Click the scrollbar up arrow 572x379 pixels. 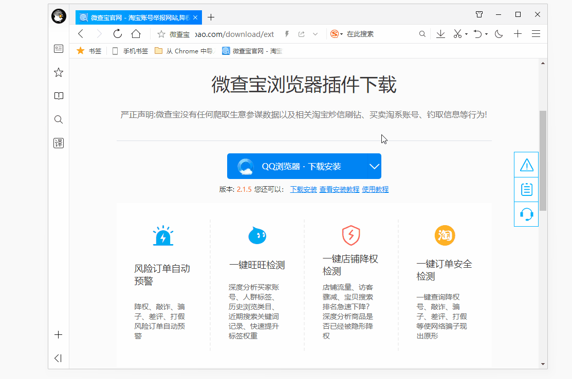(x=543, y=64)
